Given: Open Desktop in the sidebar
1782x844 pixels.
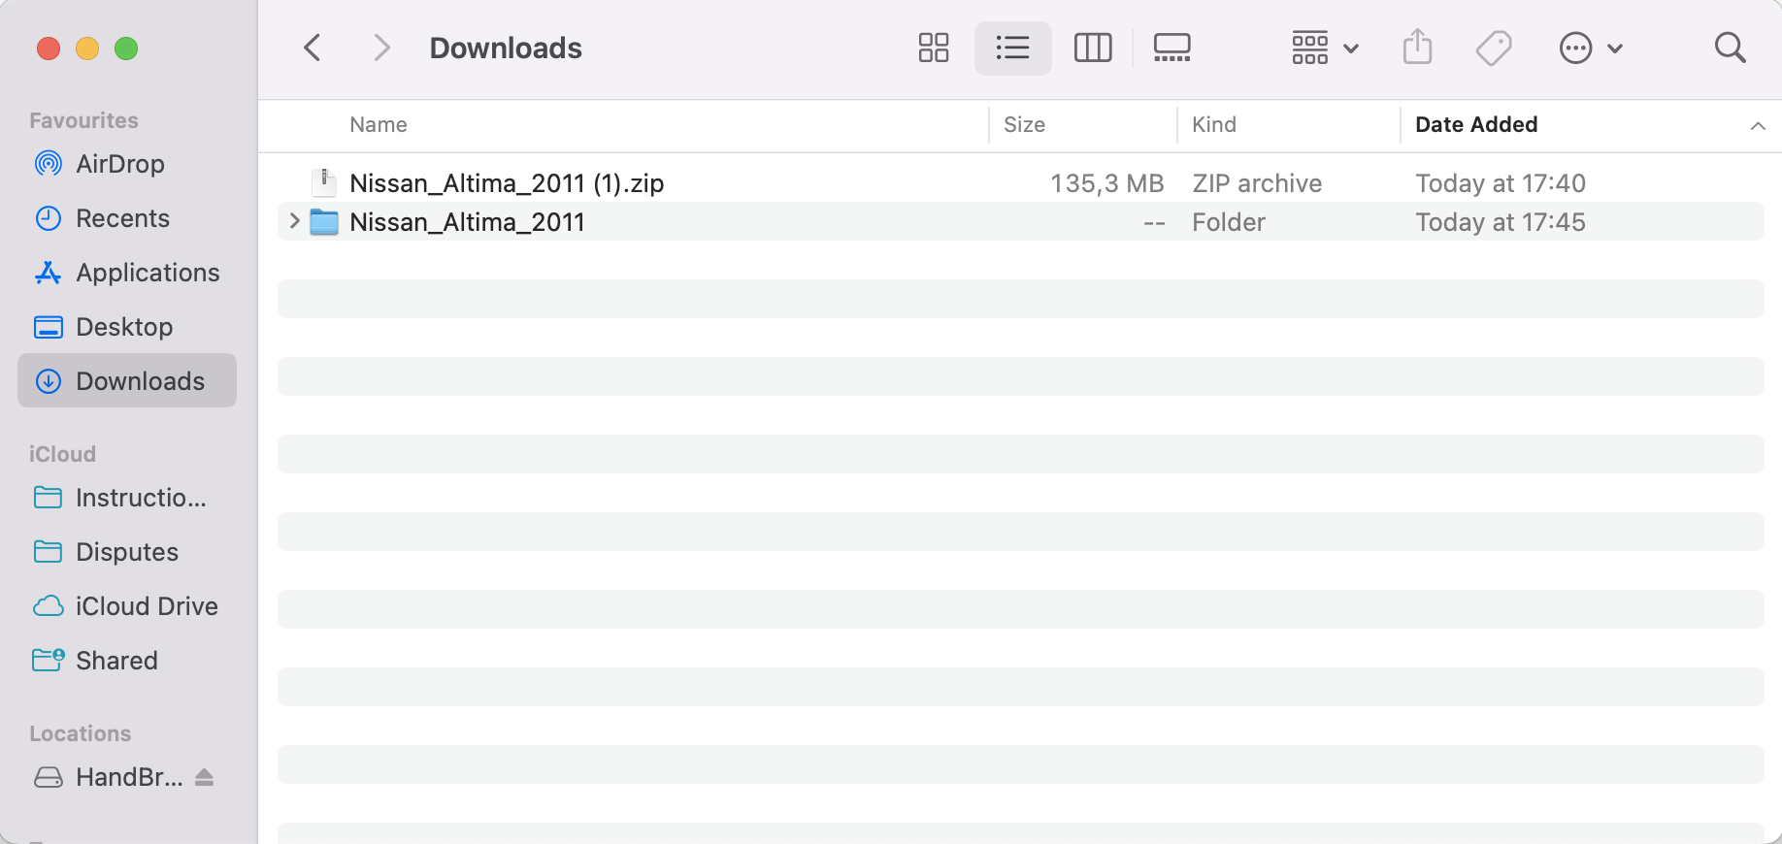Looking at the screenshot, I should 127,327.
